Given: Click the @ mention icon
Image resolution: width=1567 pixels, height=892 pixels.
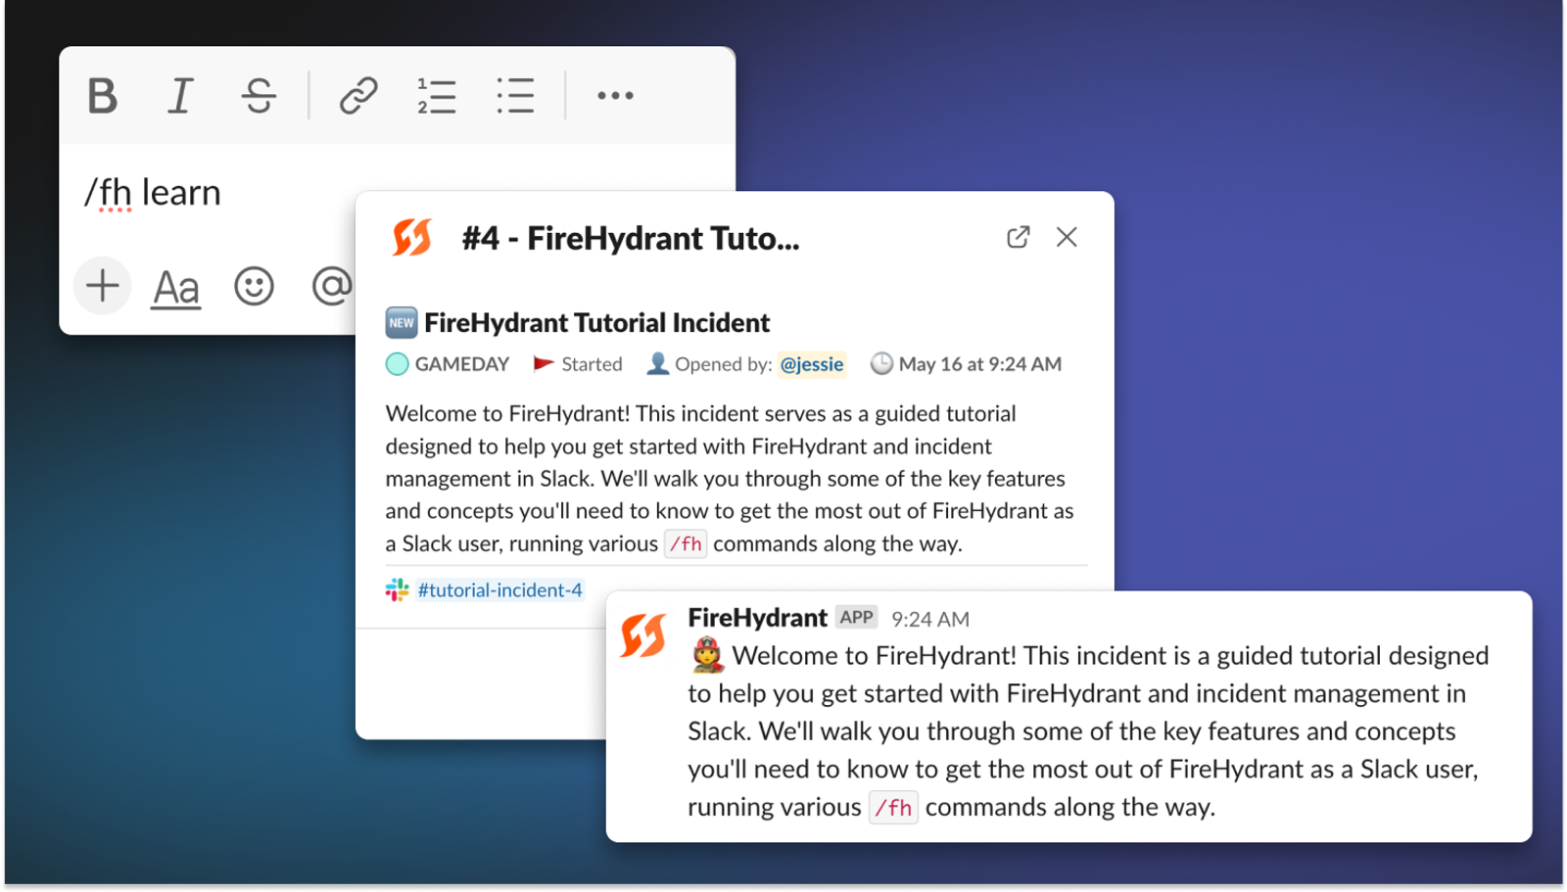Looking at the screenshot, I should point(333,286).
